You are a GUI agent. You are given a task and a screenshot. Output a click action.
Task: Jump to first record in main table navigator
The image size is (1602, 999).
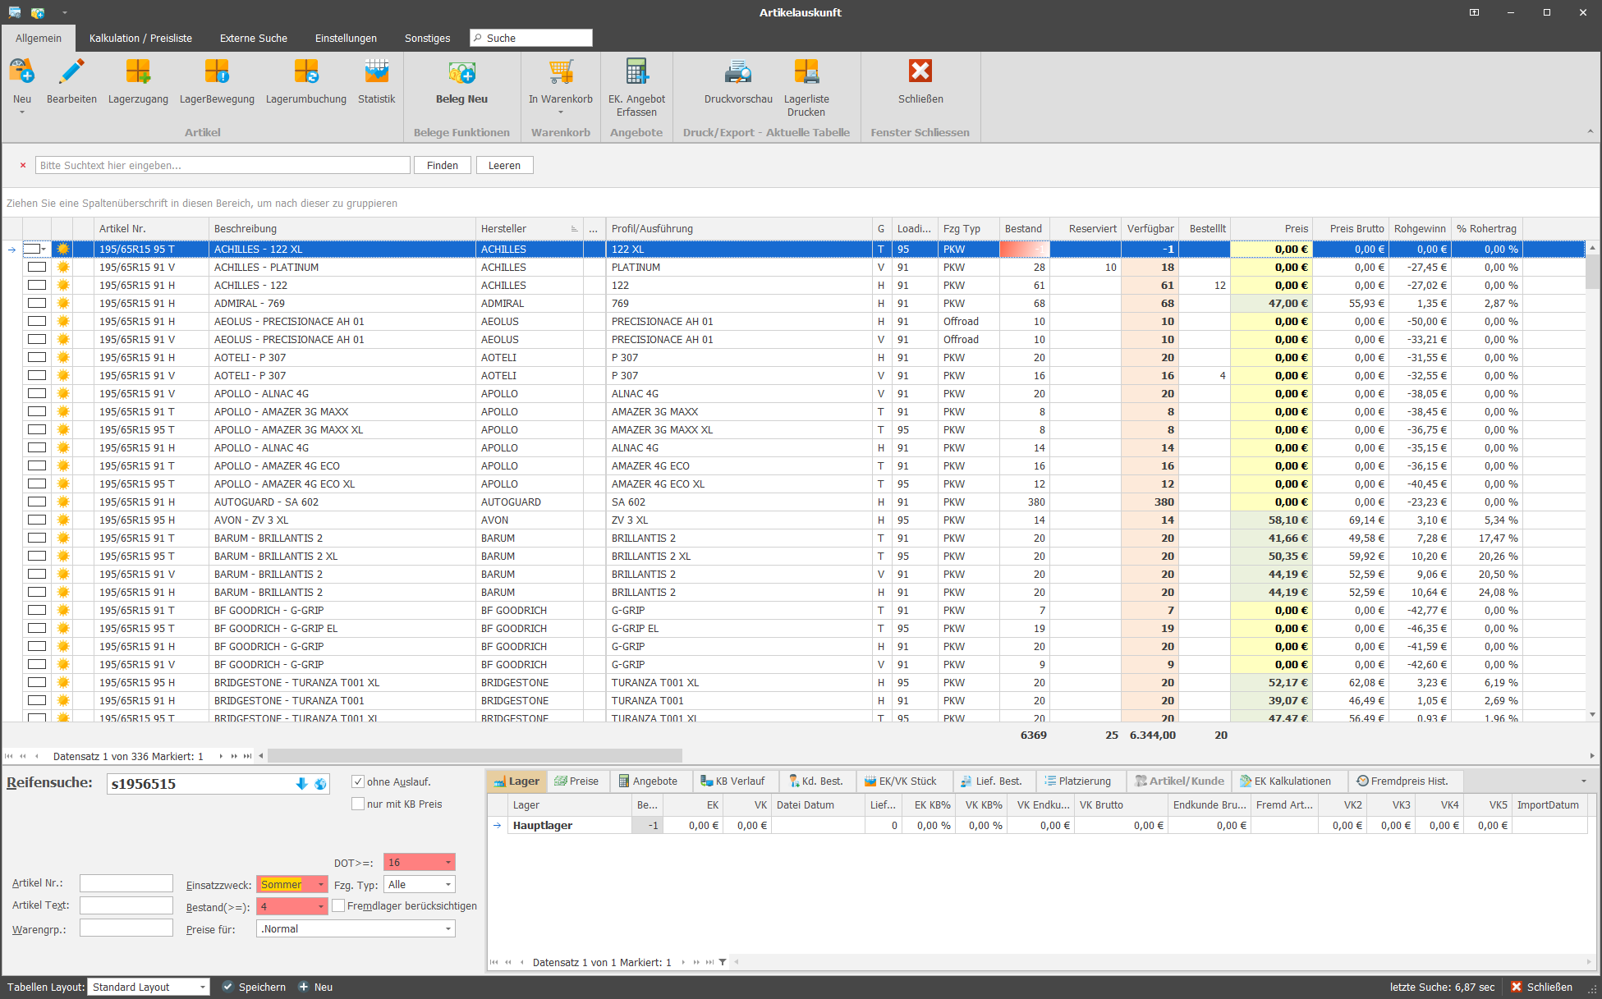click(x=9, y=756)
